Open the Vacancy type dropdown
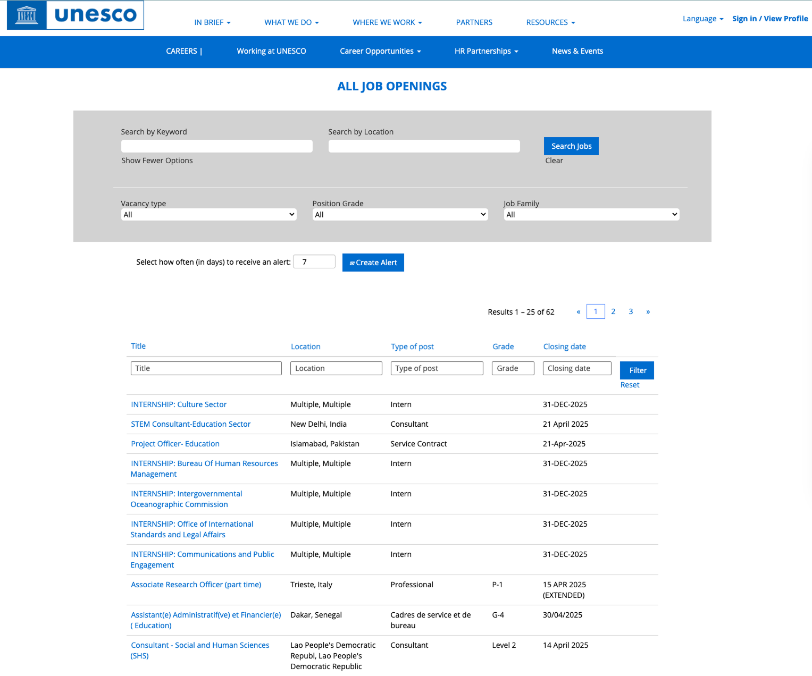This screenshot has height=676, width=812. pos(208,215)
